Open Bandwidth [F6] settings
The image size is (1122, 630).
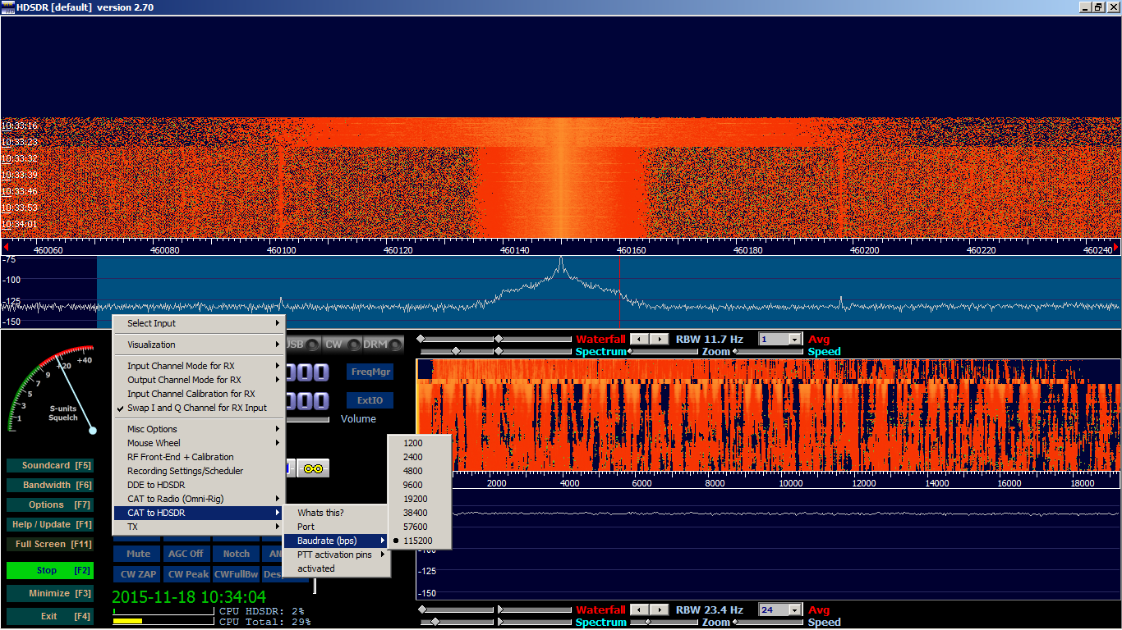49,485
